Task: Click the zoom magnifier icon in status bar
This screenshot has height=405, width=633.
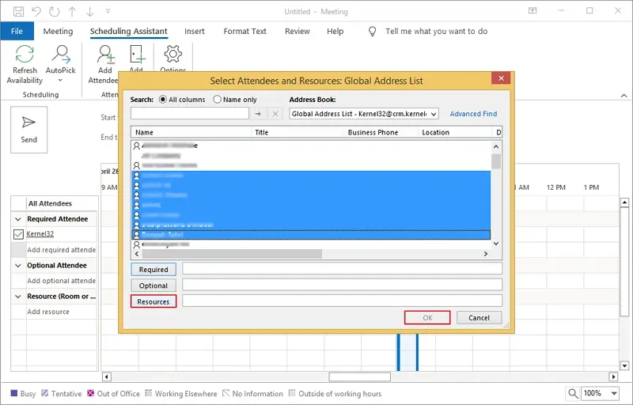Action: pos(572,393)
